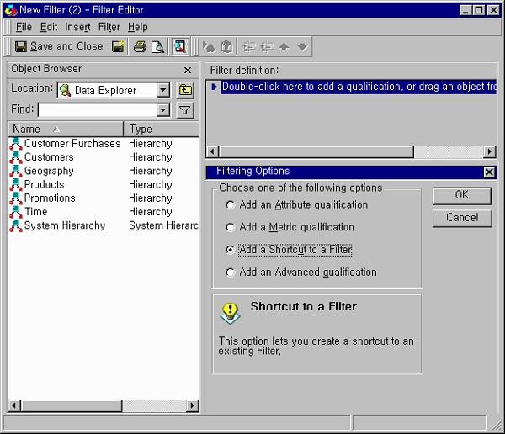Image resolution: width=505 pixels, height=434 pixels.
Task: Expand the filter definition arrow marker
Action: click(x=214, y=87)
